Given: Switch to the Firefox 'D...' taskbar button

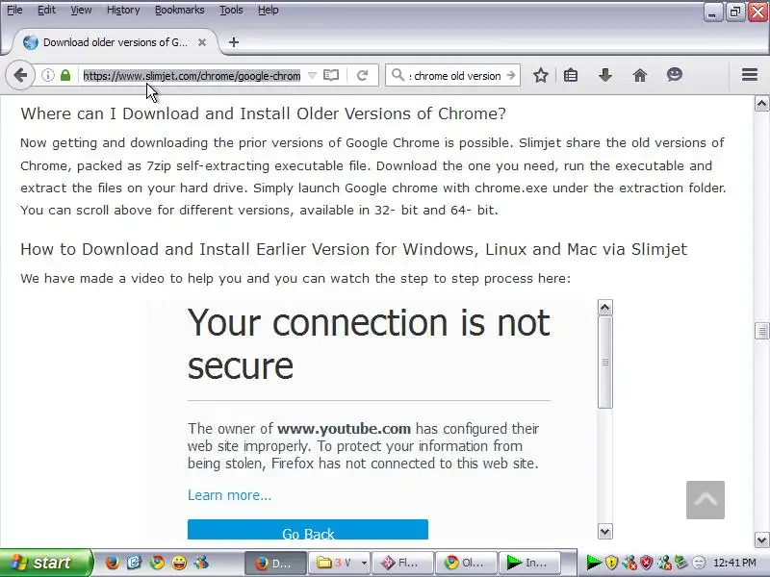Looking at the screenshot, I should [x=276, y=563].
